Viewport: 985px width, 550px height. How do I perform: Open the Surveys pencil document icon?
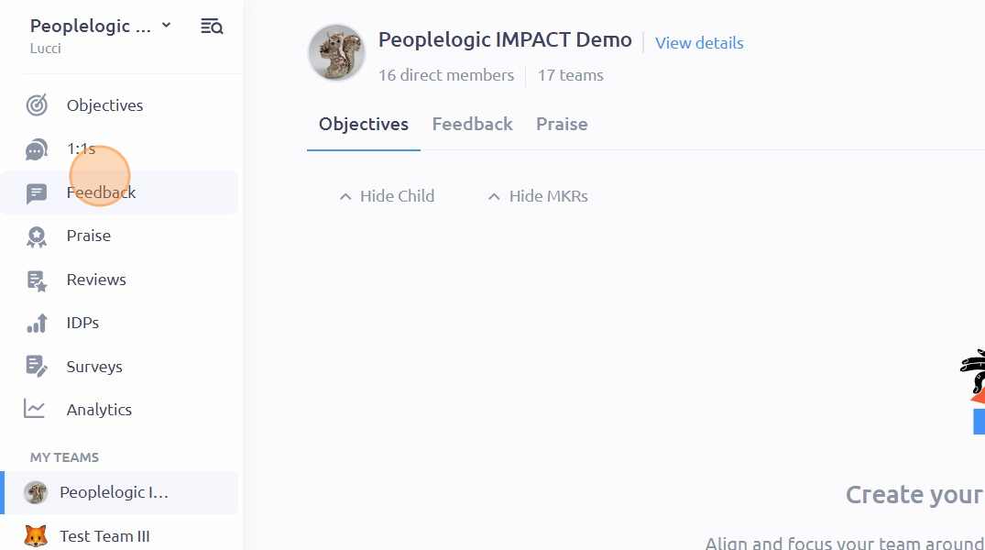pyautogui.click(x=37, y=367)
